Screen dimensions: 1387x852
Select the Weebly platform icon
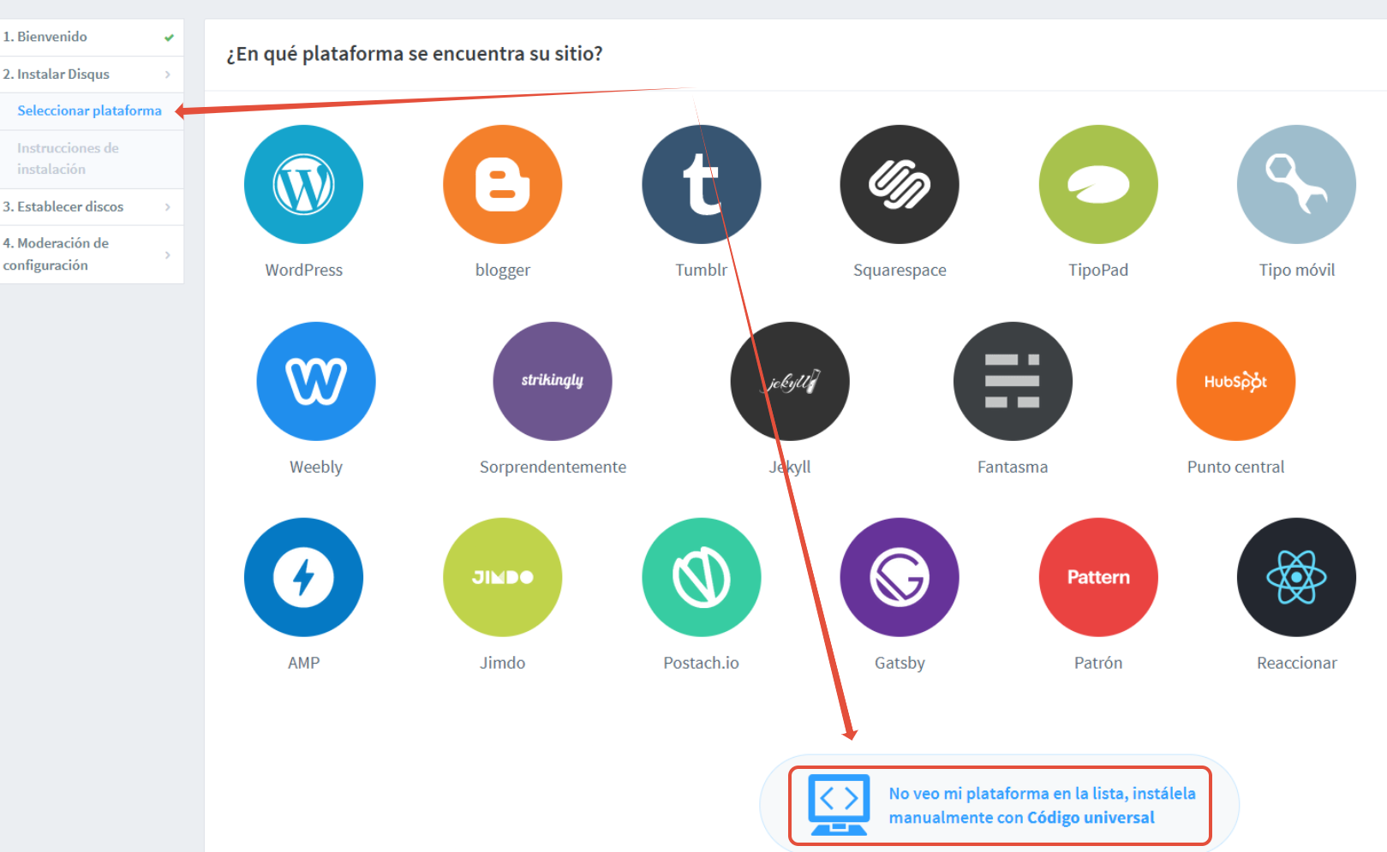pos(316,381)
